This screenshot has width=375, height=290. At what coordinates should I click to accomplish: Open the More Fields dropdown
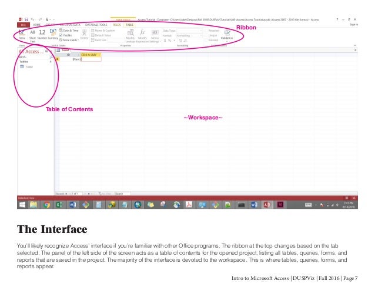point(69,40)
